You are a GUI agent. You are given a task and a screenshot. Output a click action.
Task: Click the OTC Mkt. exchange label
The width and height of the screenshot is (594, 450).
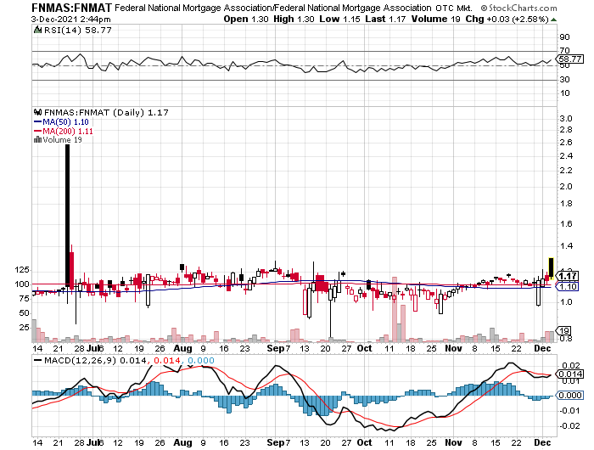453,8
